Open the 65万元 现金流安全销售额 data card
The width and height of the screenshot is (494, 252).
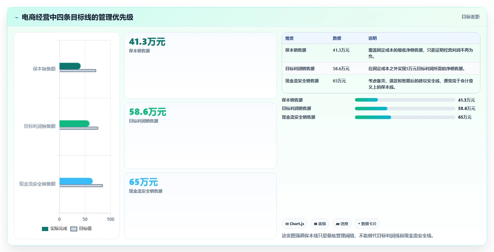pos(200,206)
